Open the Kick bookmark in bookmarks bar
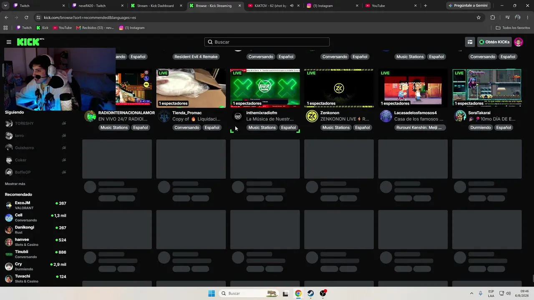The height and width of the screenshot is (300, 534). tap(42, 28)
